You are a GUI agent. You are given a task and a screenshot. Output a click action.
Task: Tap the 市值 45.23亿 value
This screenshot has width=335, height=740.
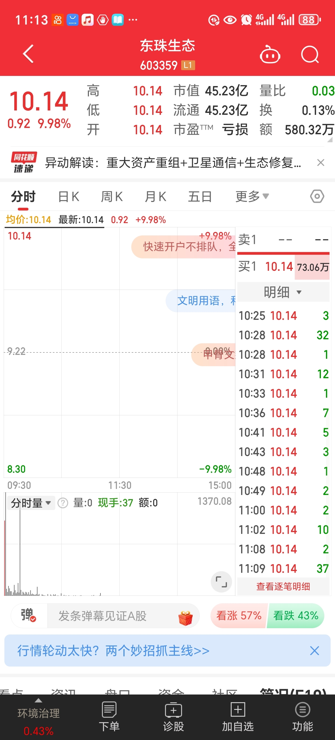227,91
